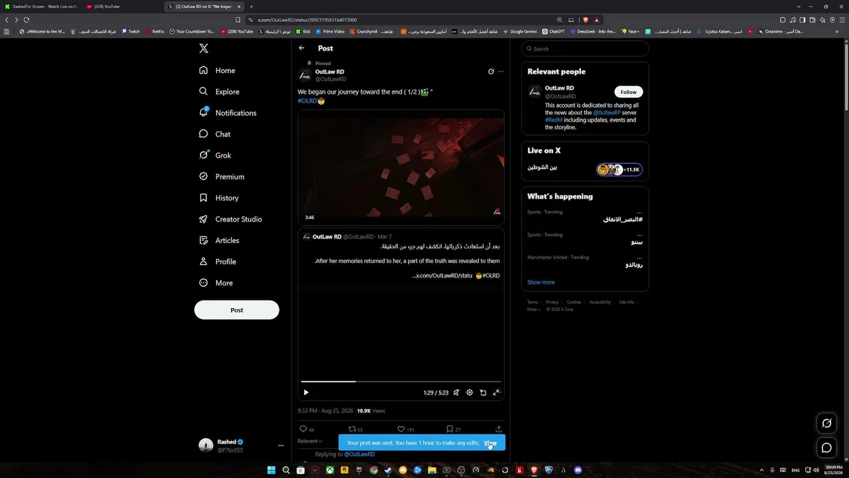
Task: Open Articles in the sidebar
Action: pos(219,240)
